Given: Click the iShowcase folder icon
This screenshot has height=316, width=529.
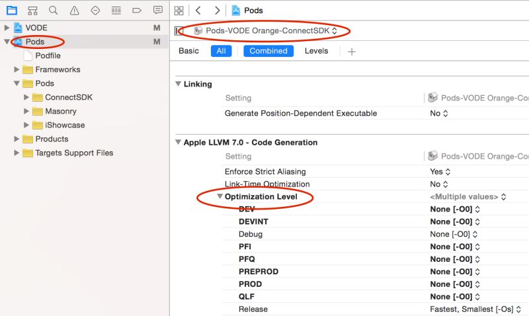Looking at the screenshot, I should [38, 125].
